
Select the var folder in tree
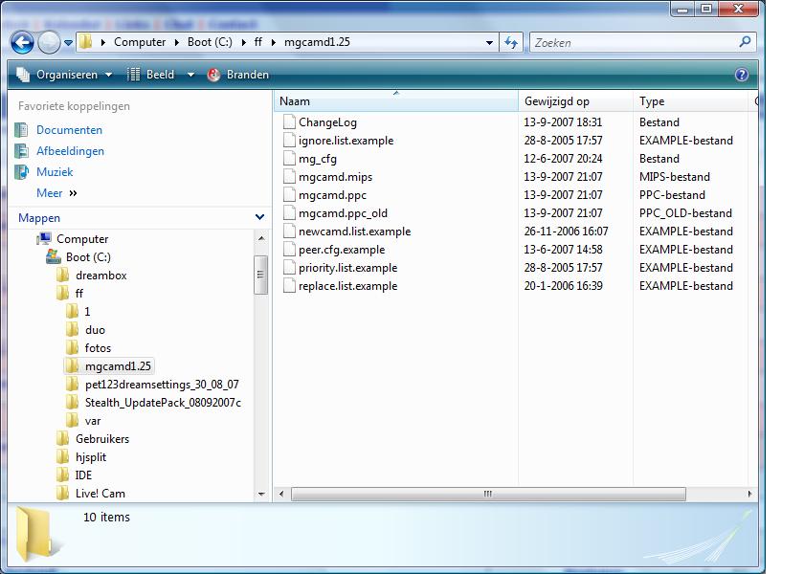pyautogui.click(x=93, y=421)
